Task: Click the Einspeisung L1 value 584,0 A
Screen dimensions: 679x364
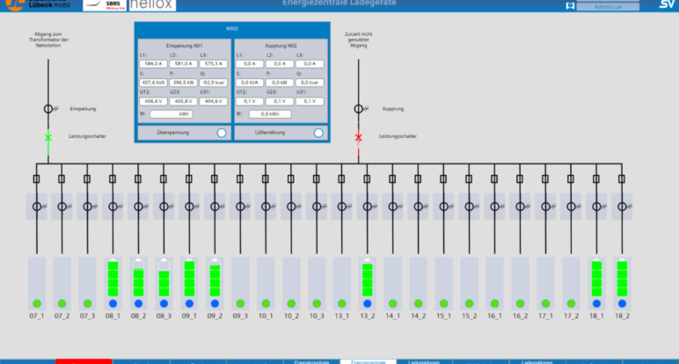Action: (x=155, y=63)
